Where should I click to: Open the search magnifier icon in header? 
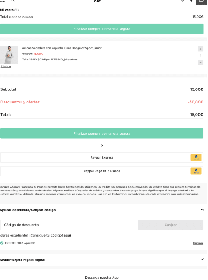(13, 0)
